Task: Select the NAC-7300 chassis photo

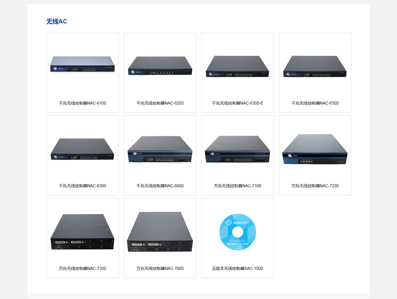Action: (82, 232)
